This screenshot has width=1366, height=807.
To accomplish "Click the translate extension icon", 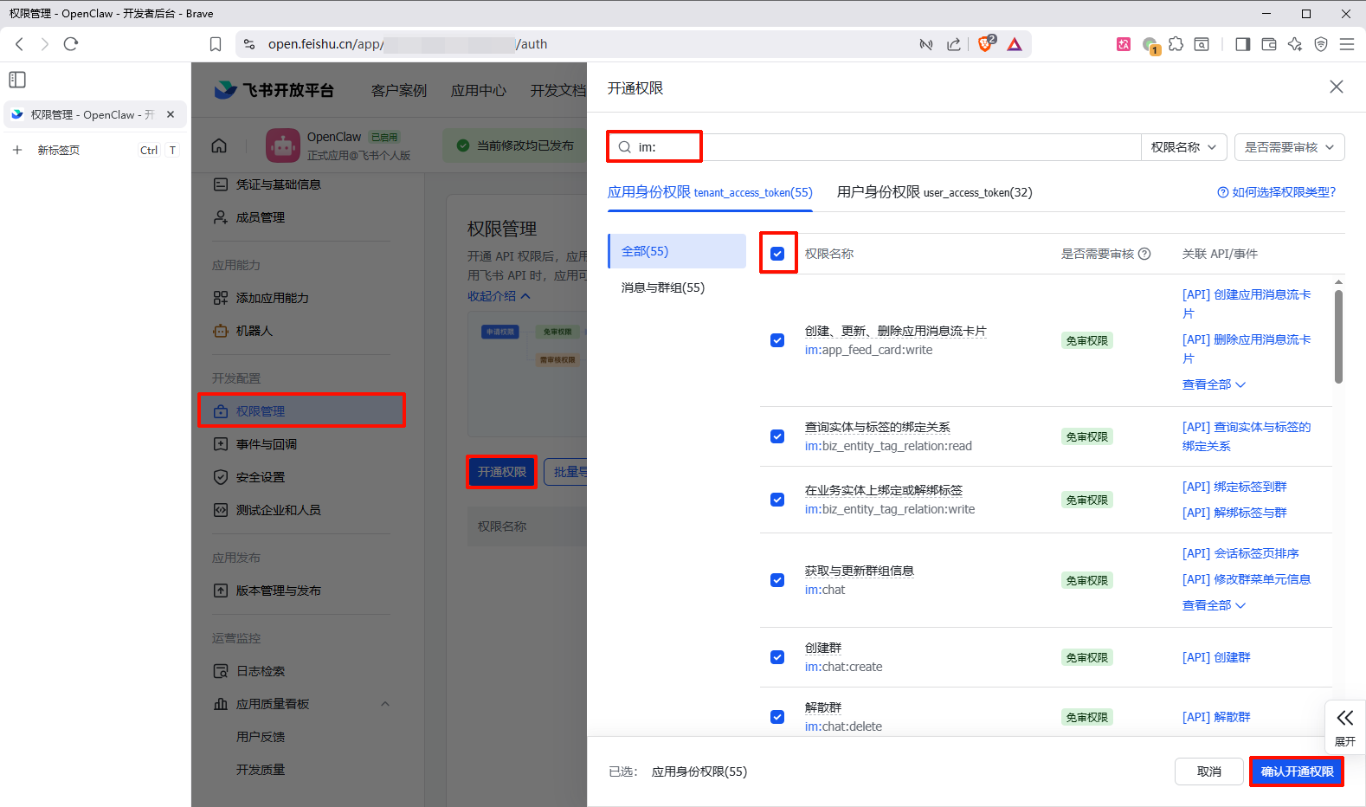I will 1124,44.
